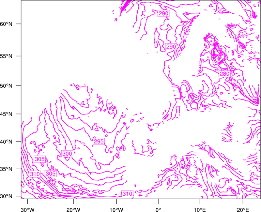Screen dimensions: 261x212
Task: Click the 290 label just above 55°N
Action: coord(171,47)
